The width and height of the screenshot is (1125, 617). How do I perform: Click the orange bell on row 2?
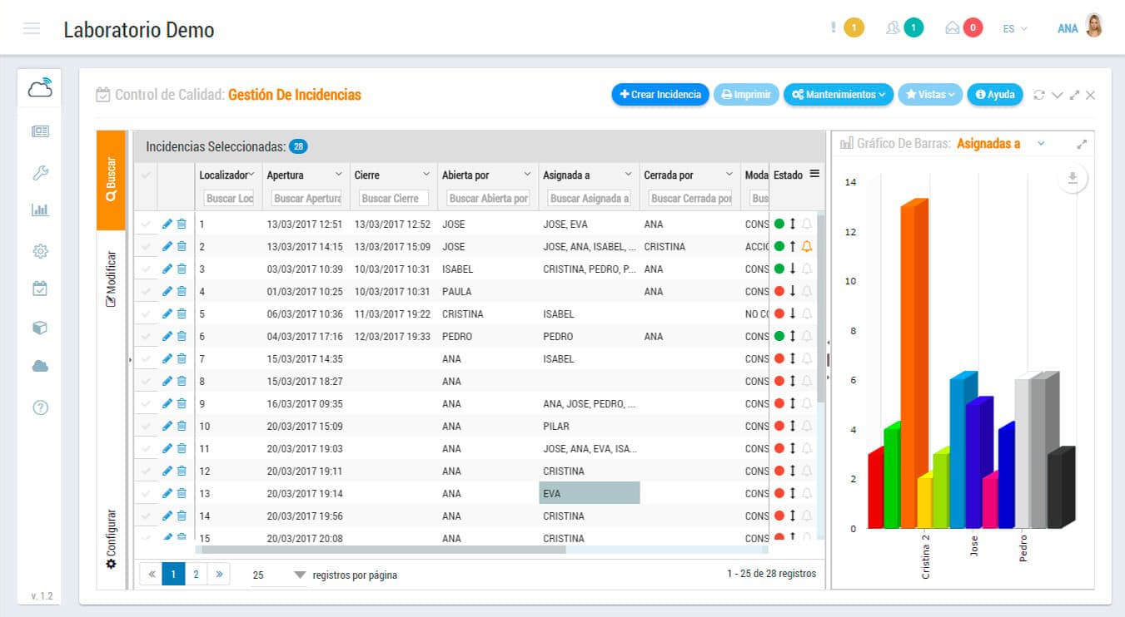click(806, 246)
